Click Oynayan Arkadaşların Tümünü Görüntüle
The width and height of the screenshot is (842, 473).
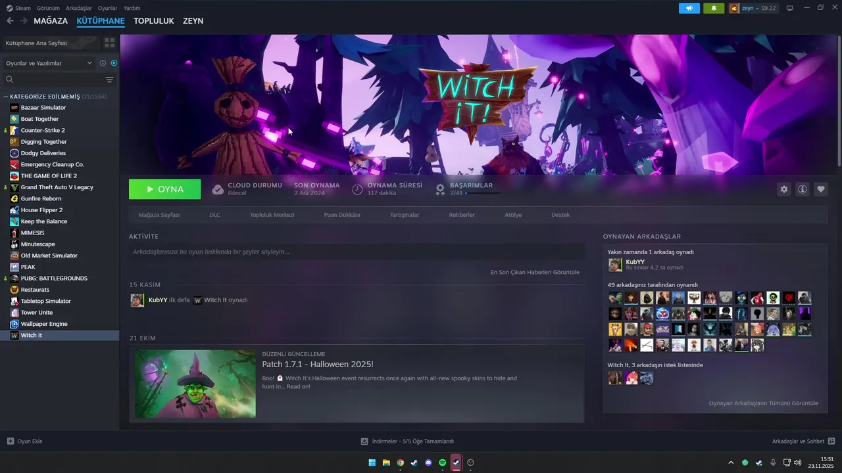764,403
